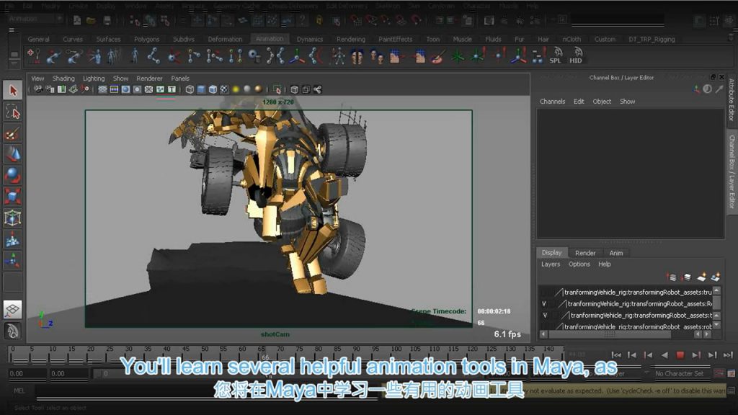Open the viewport Panels menu
Screen dimensions: 738x415
pyautogui.click(x=179, y=79)
